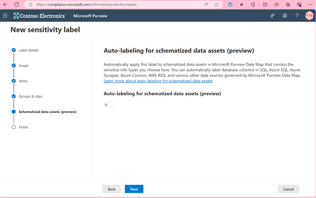Click the Contoso Electronics logo
This screenshot has height=198, width=316.
pos(39,16)
